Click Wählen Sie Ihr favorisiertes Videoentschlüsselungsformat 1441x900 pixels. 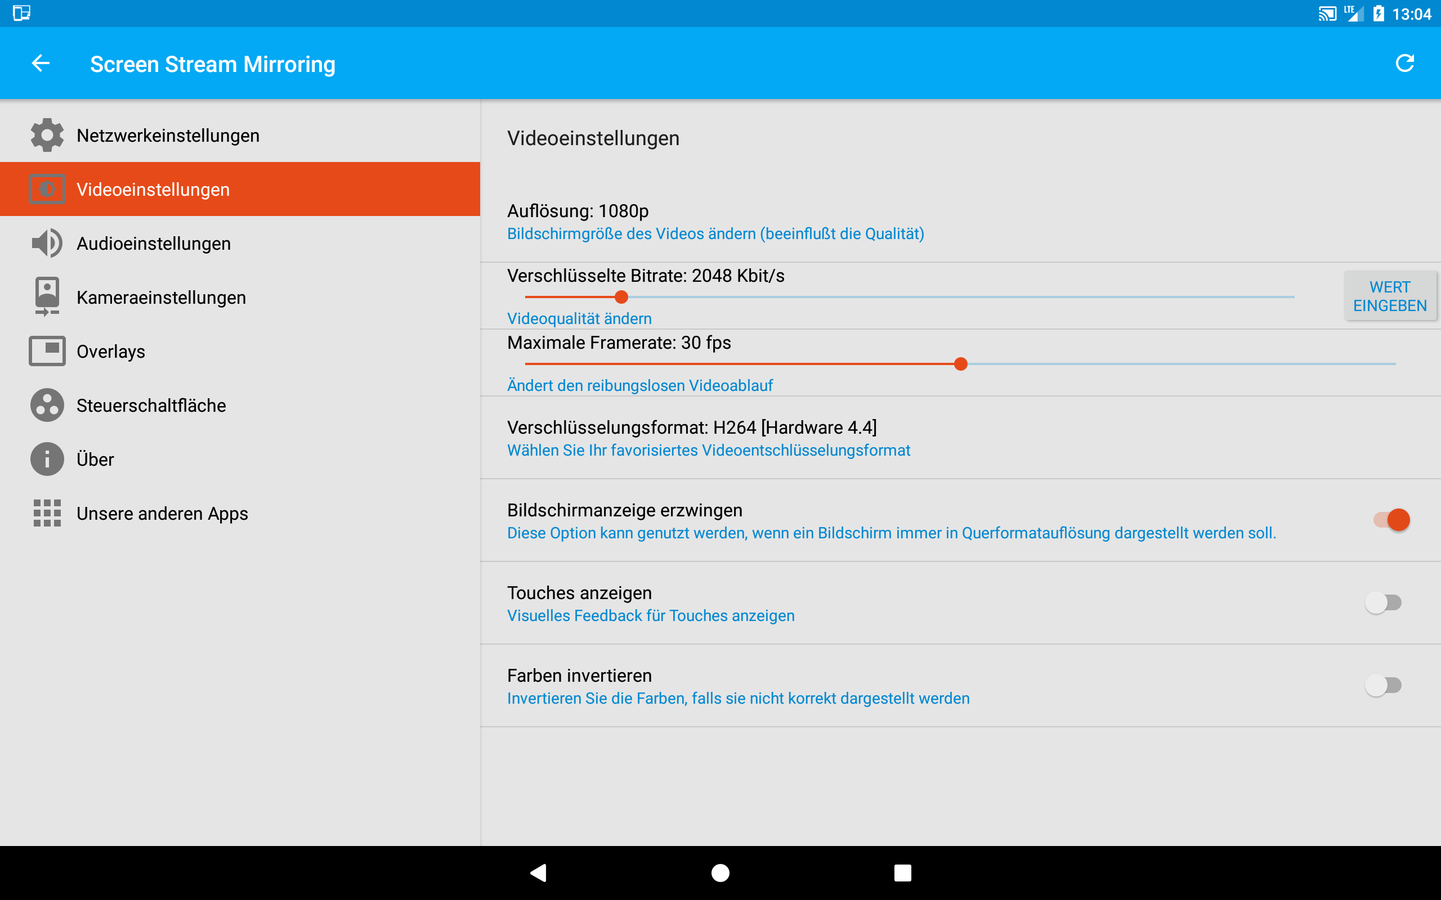pyautogui.click(x=709, y=450)
